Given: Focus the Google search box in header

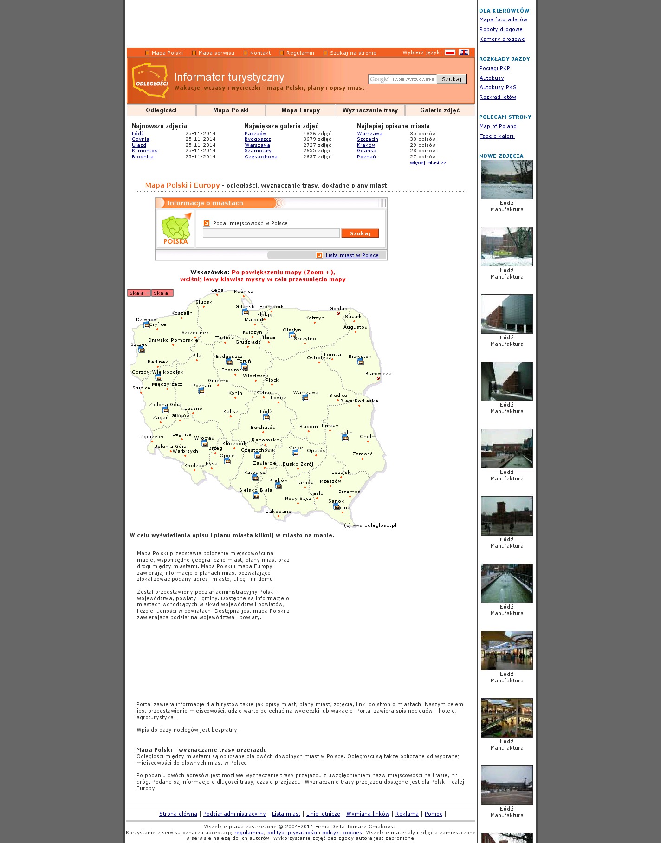Looking at the screenshot, I should (x=402, y=79).
